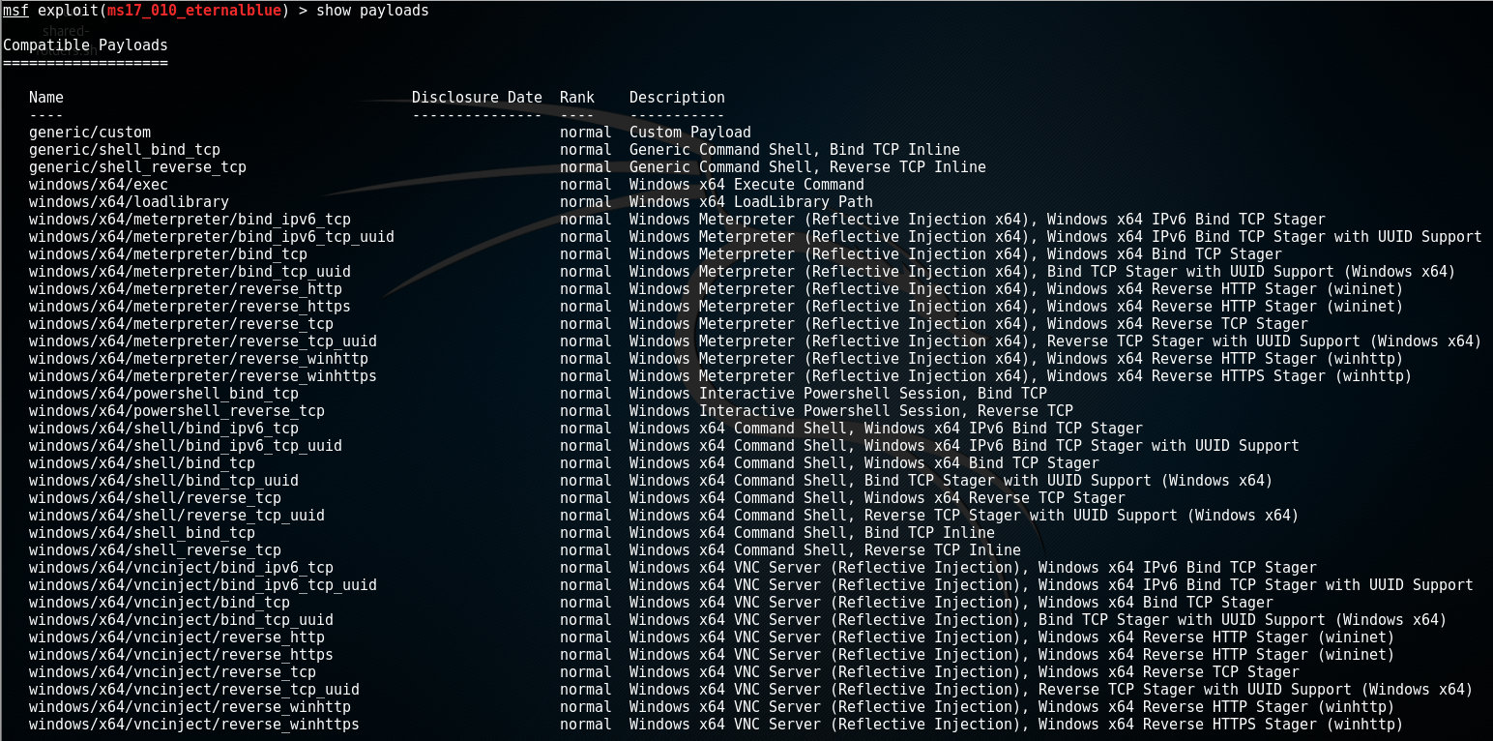
Task: Click the 'Description' column header
Action: (677, 98)
